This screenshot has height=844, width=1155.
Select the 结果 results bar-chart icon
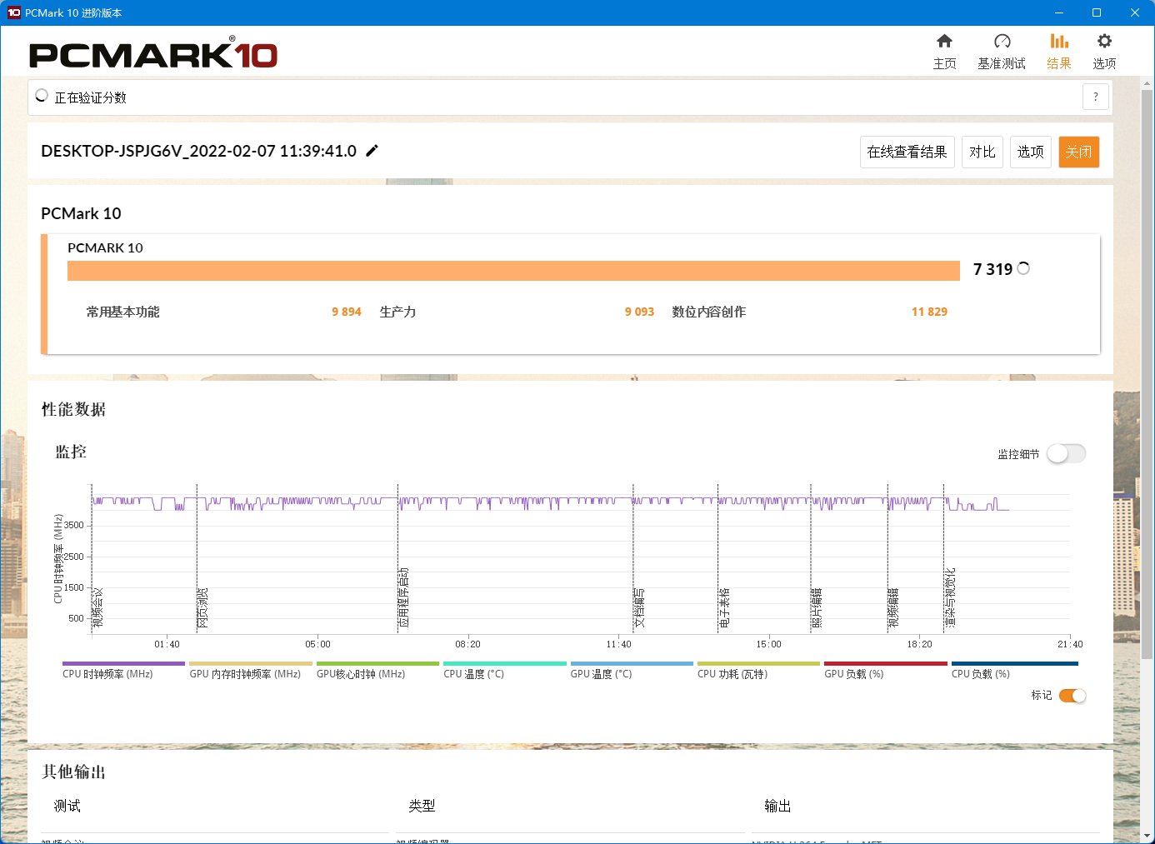coord(1059,42)
